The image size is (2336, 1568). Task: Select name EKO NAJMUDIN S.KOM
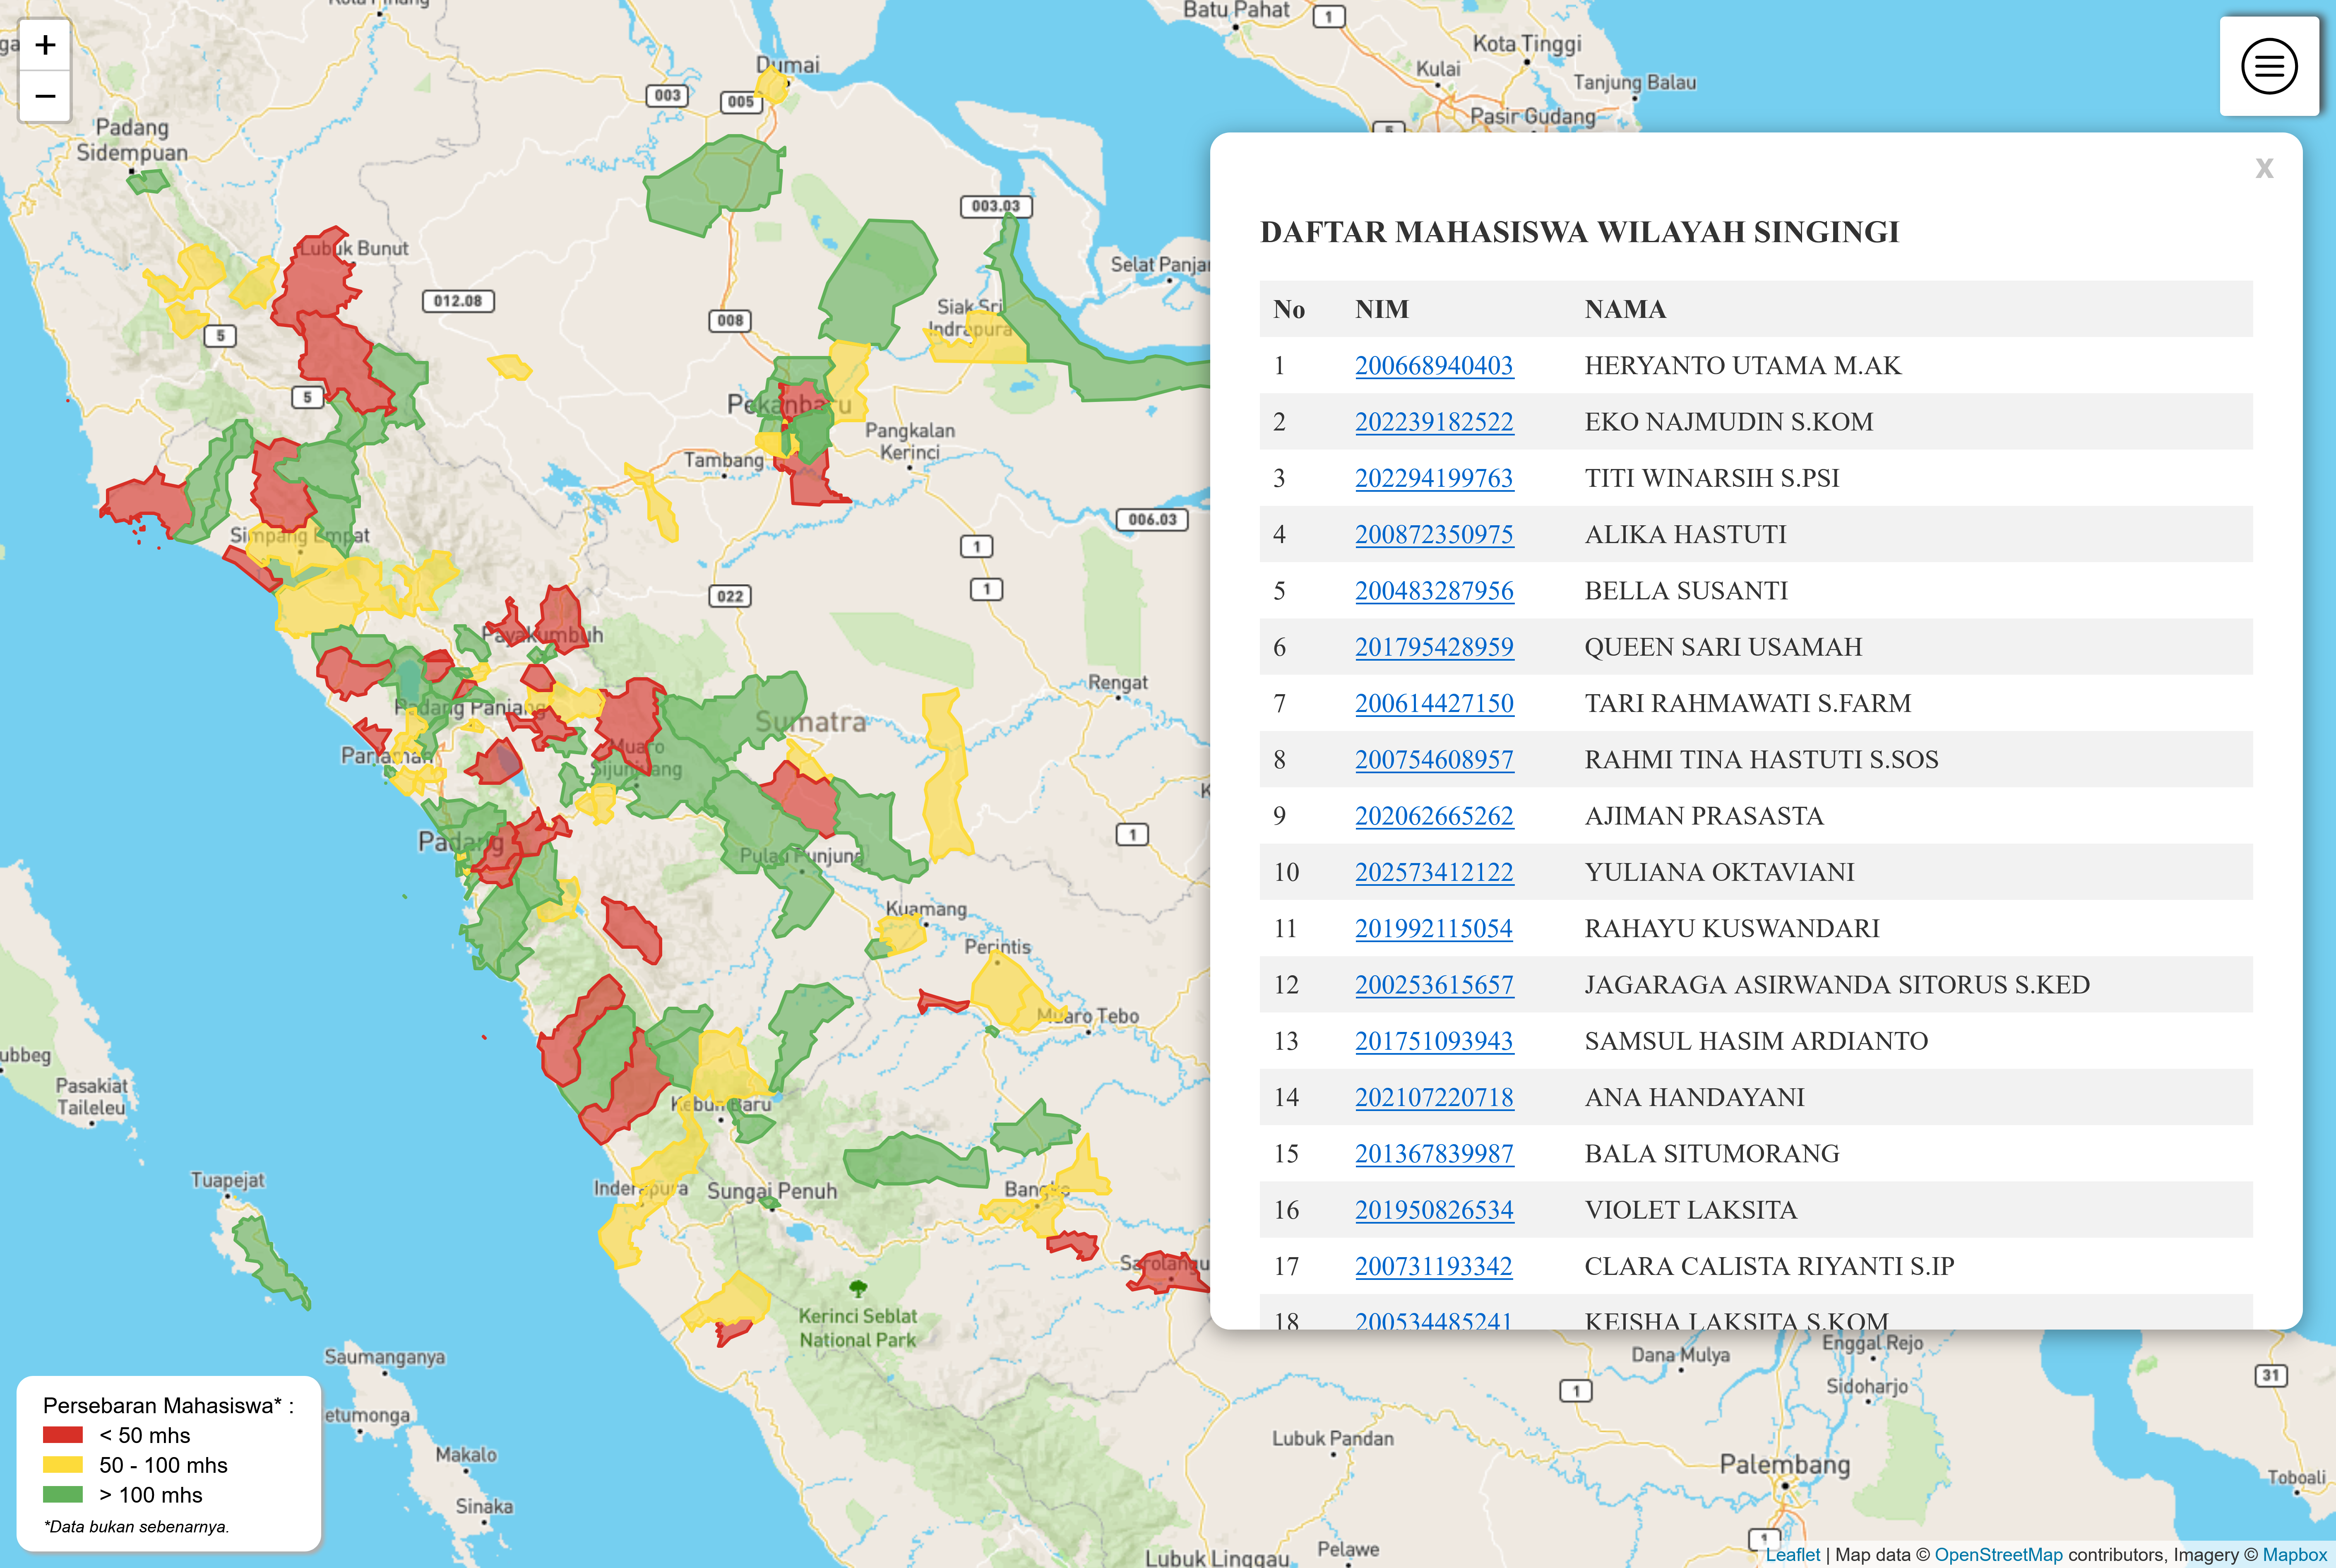1728,421
